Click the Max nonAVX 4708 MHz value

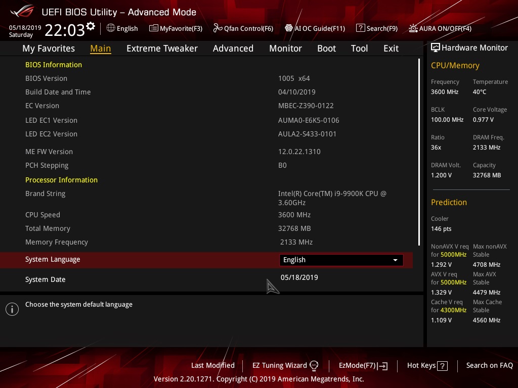(x=487, y=265)
